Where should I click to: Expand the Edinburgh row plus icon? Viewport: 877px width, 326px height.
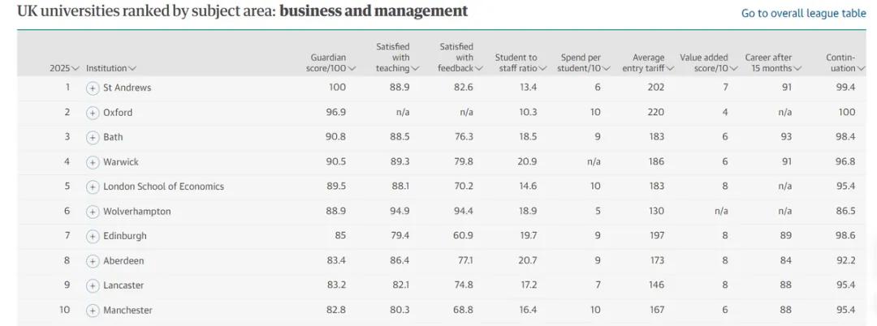pyautogui.click(x=93, y=237)
